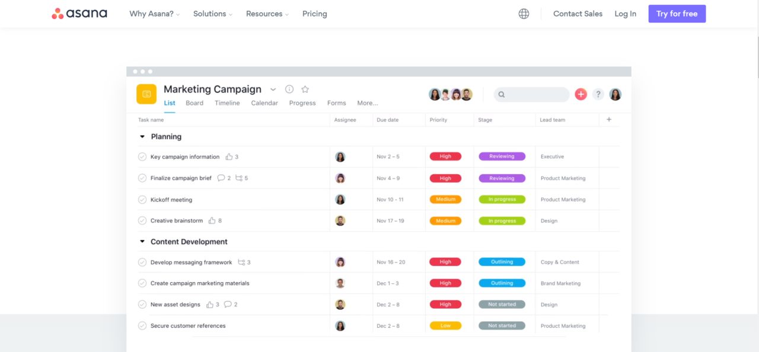Click the orange plus icon to add task
The height and width of the screenshot is (352, 759).
pos(581,94)
